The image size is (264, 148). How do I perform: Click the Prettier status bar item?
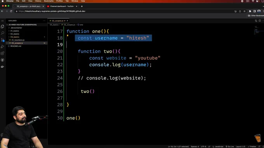pyautogui.click(x=252, y=147)
